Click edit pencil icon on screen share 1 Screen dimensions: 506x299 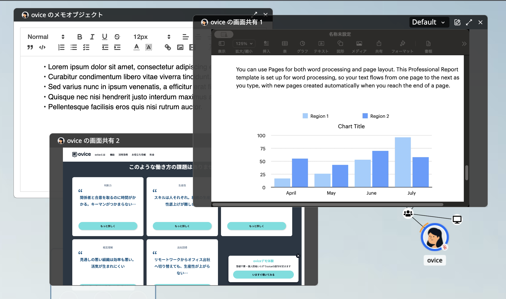tap(457, 22)
